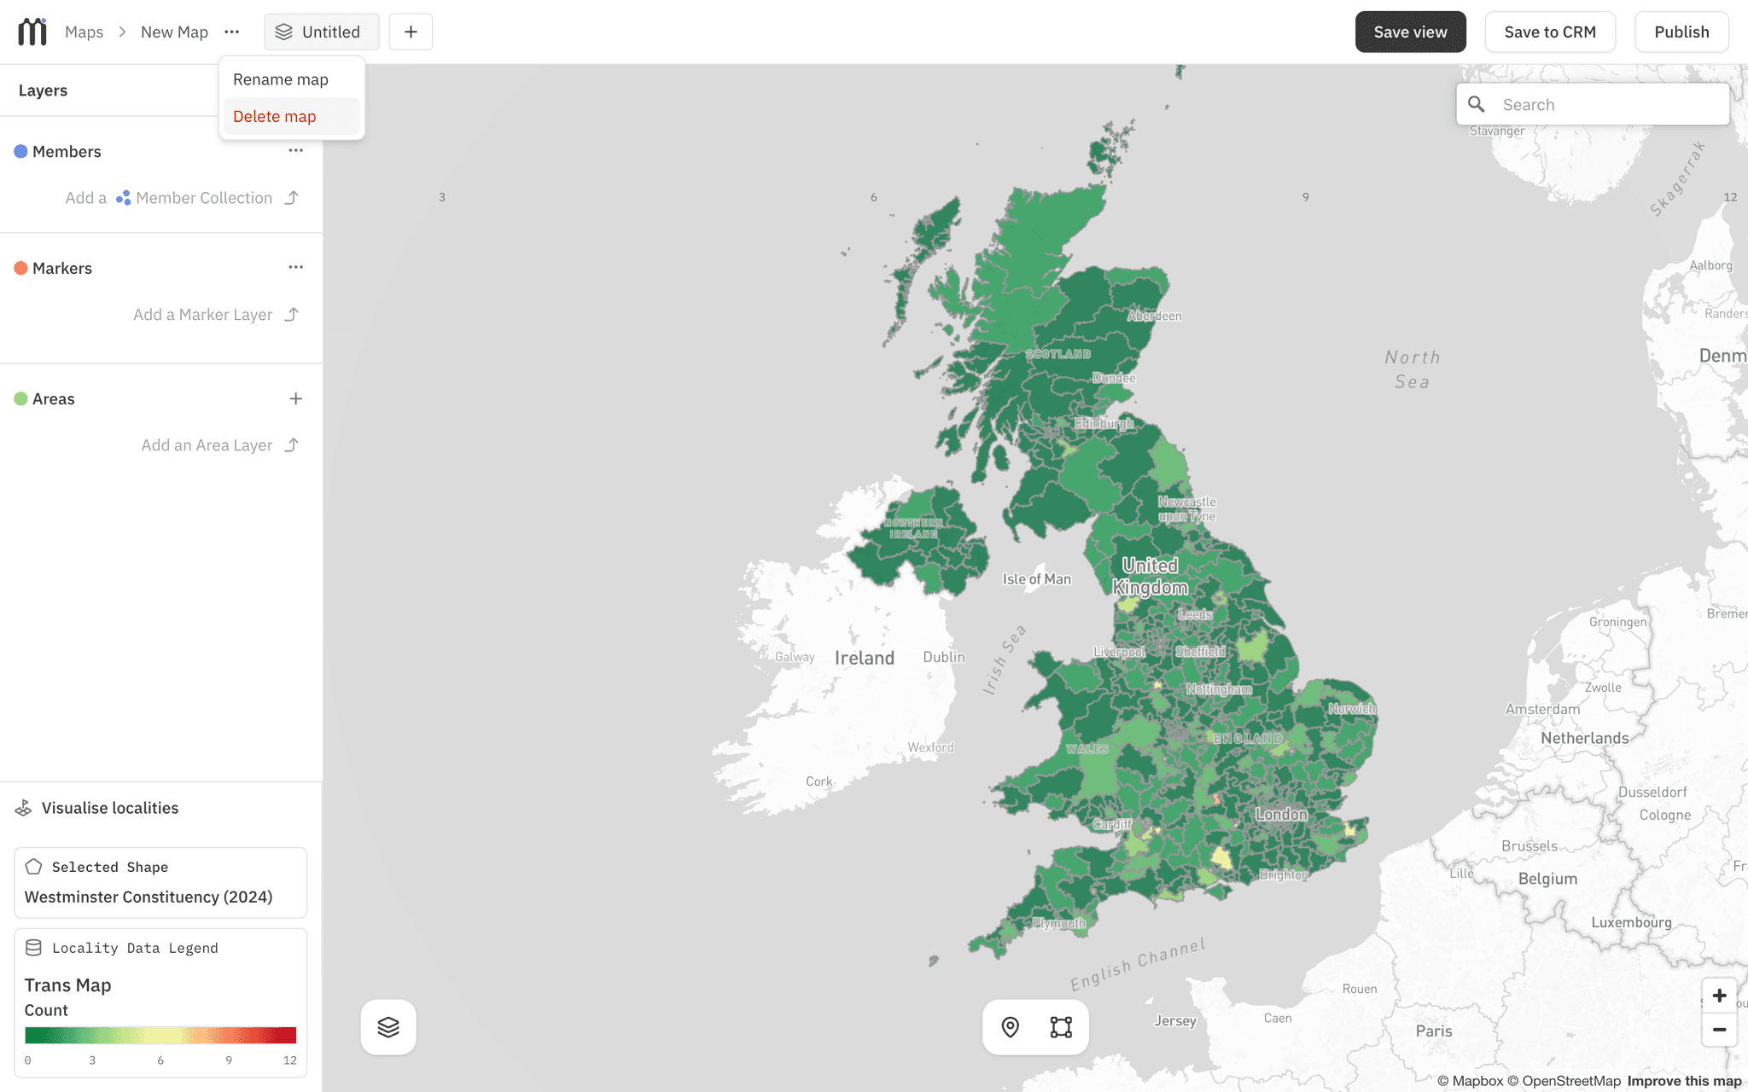
Task: Click the Save to CRM button
Action: pos(1549,32)
